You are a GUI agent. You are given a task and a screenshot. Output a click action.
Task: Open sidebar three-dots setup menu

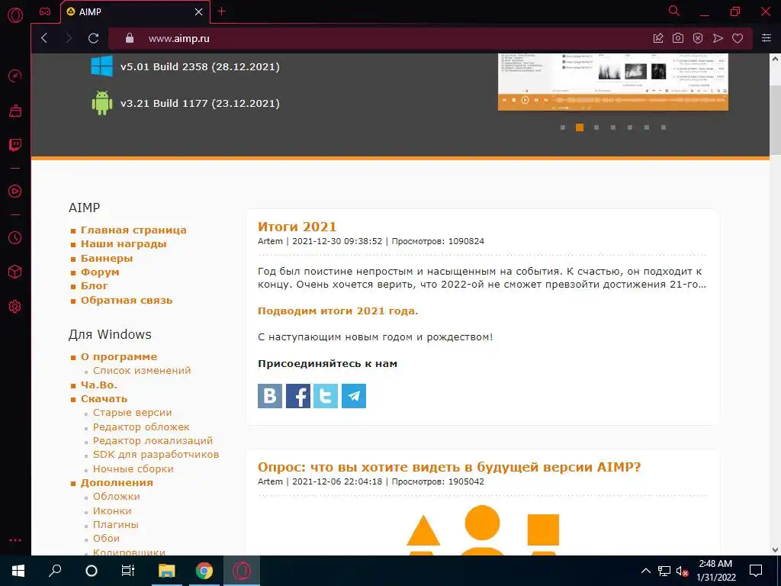tap(15, 540)
